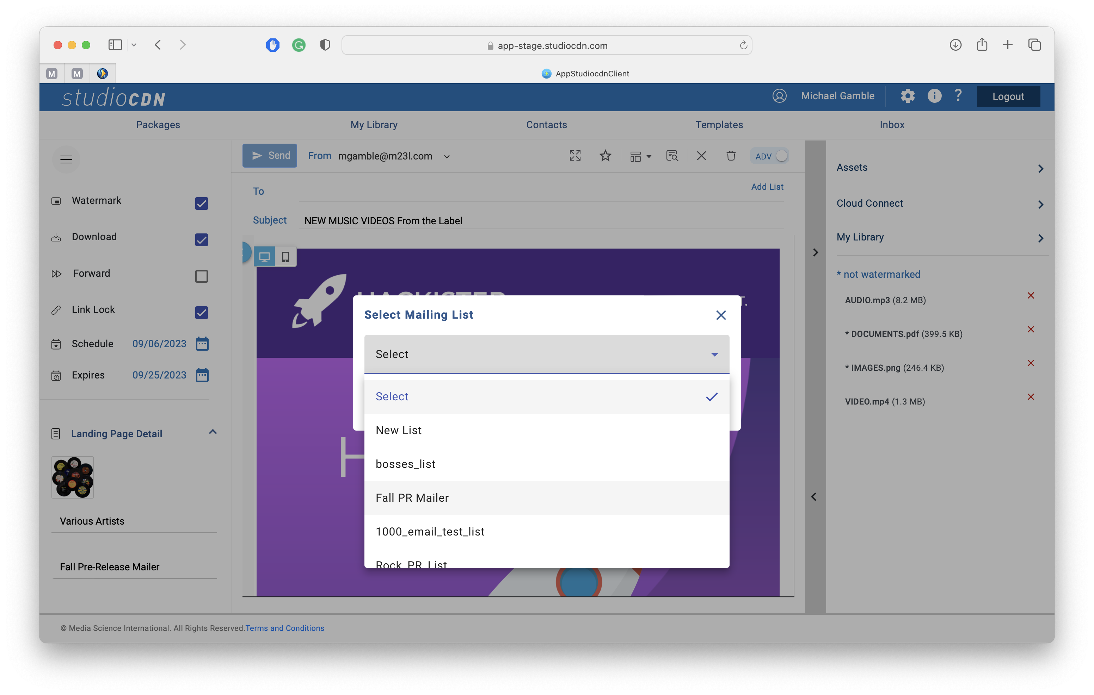The image size is (1094, 695).
Task: Open Terms and Conditions link
Action: coord(284,628)
